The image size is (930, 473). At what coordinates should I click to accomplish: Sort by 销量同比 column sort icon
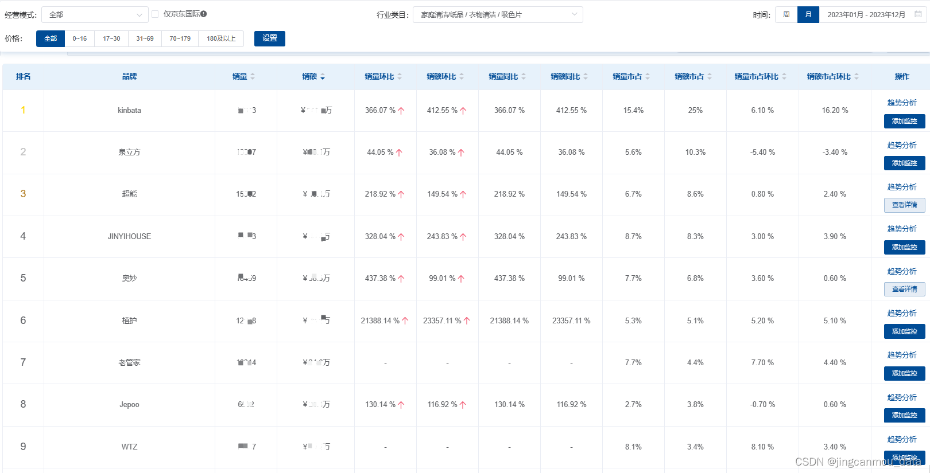(x=524, y=76)
